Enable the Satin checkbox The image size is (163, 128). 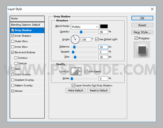[x=13, y=69]
